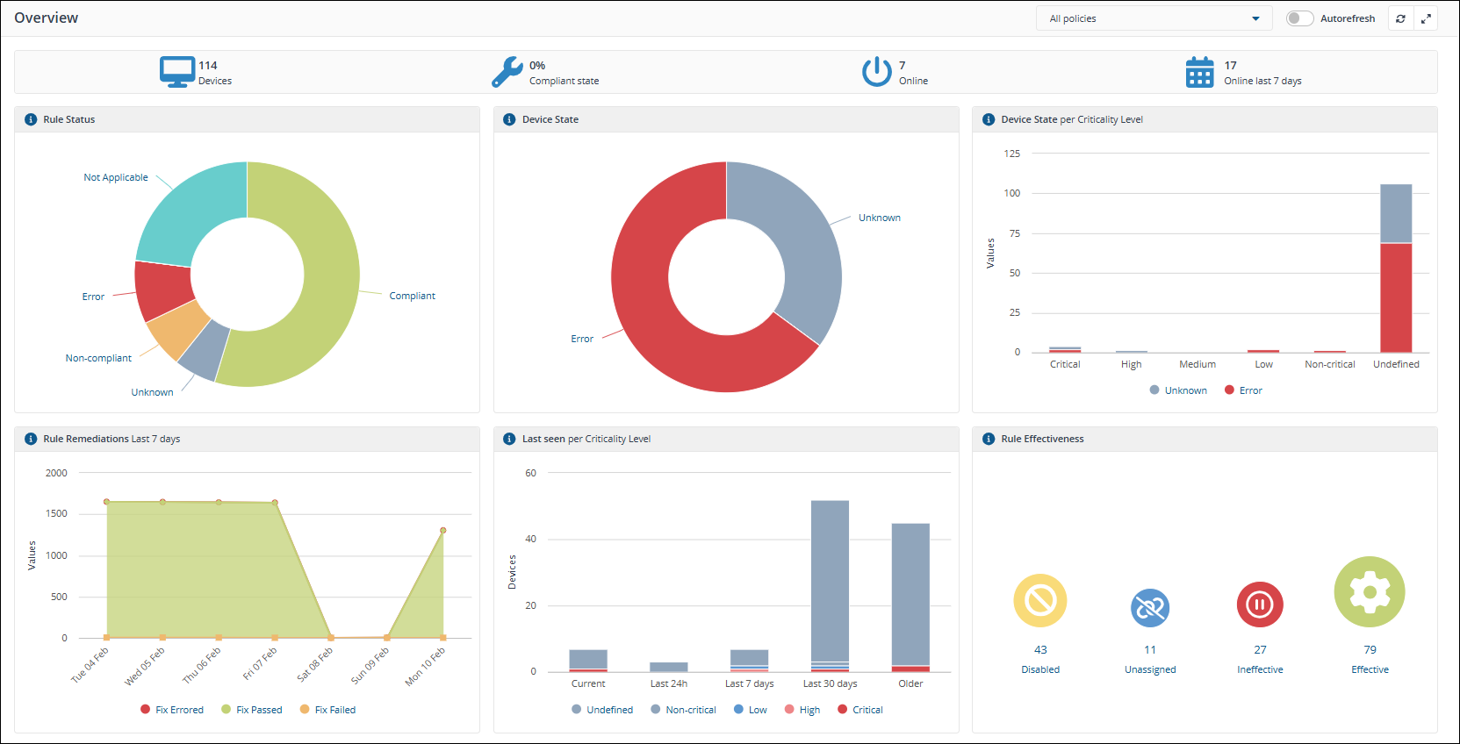
Task: Enable the Autorefresh toggle
Action: pos(1299,18)
